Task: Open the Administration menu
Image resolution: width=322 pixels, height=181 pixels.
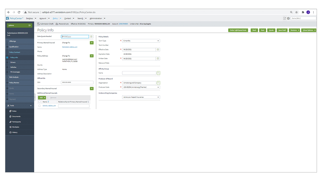Action: pyautogui.click(x=96, y=18)
